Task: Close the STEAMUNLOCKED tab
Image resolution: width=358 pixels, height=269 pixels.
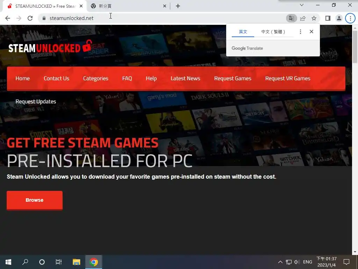Action: [81, 6]
